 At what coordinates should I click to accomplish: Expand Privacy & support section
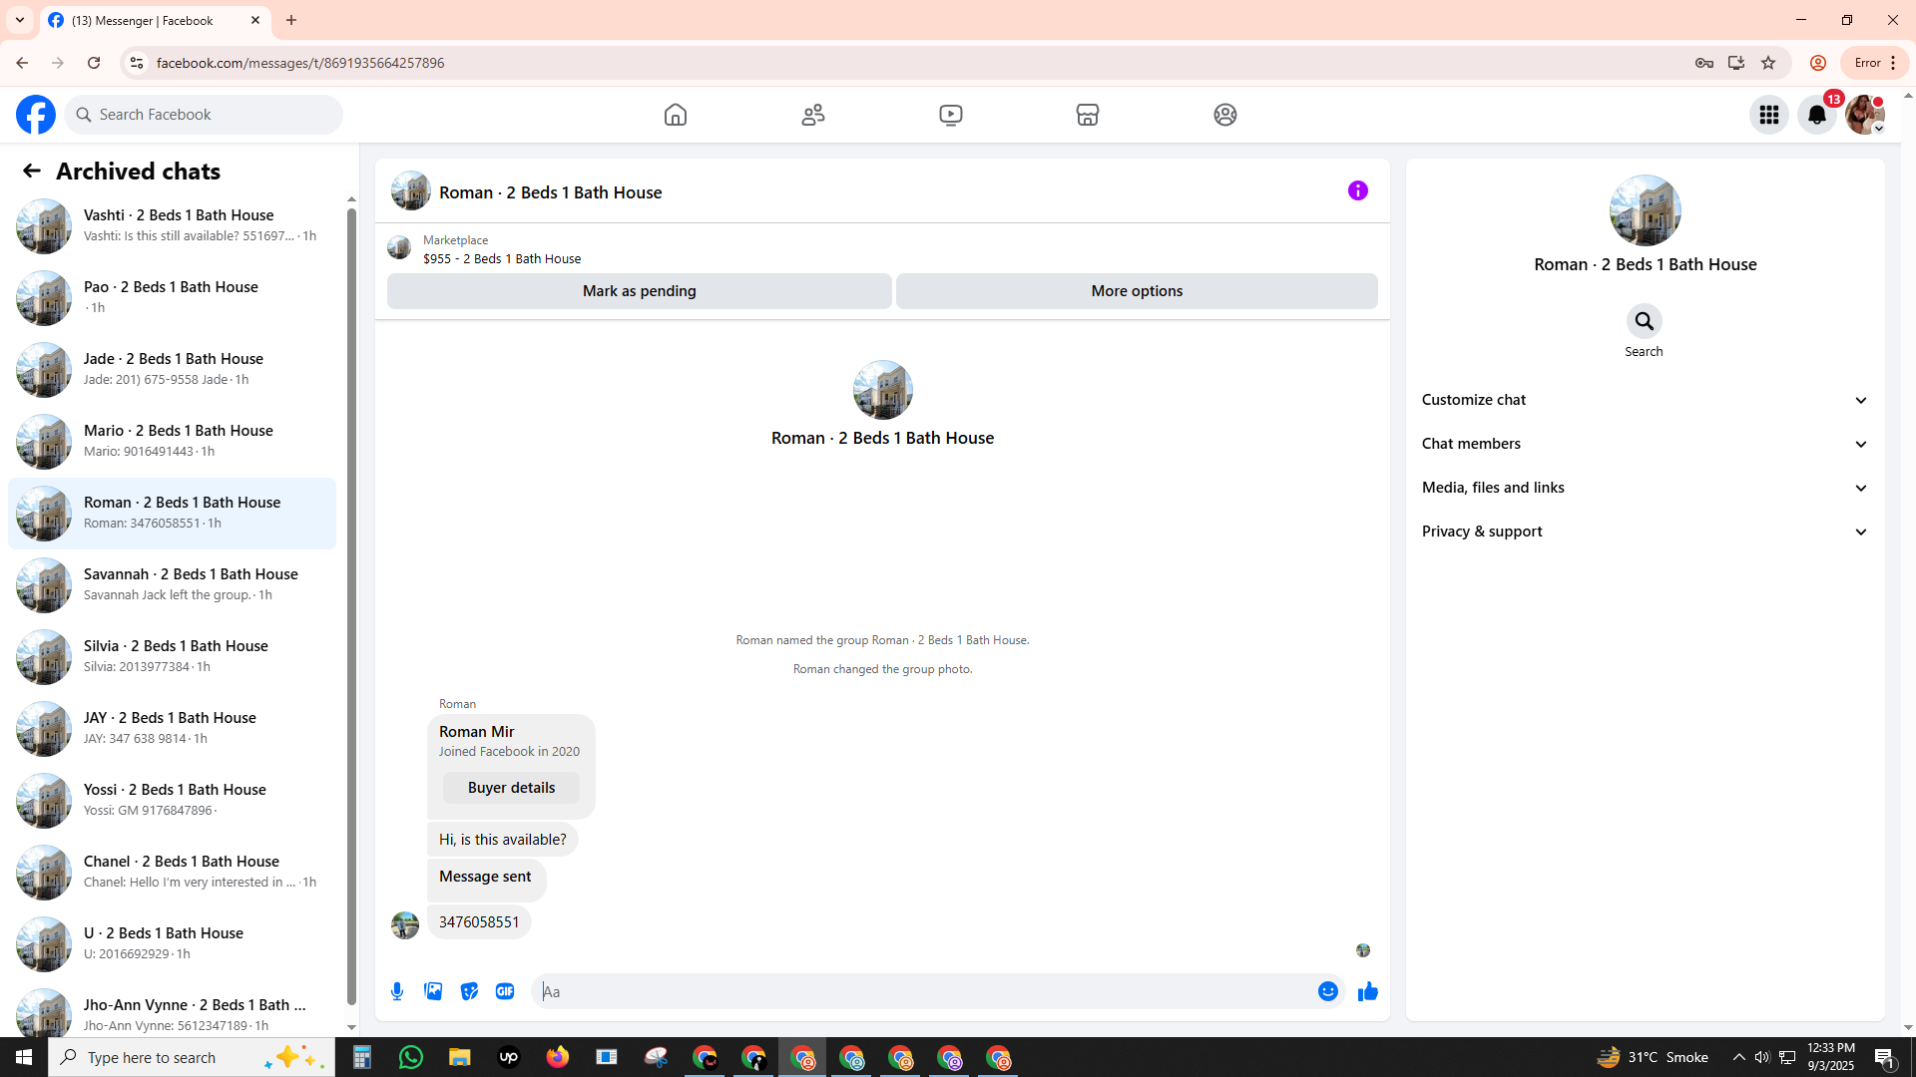pyautogui.click(x=1645, y=532)
